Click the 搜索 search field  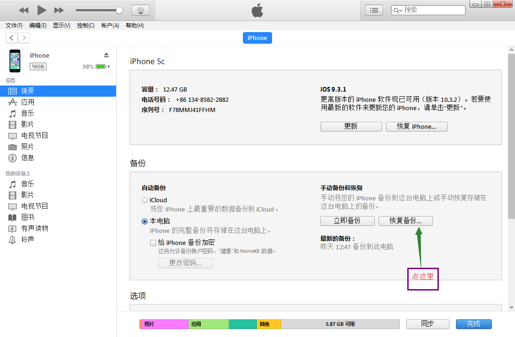point(428,10)
